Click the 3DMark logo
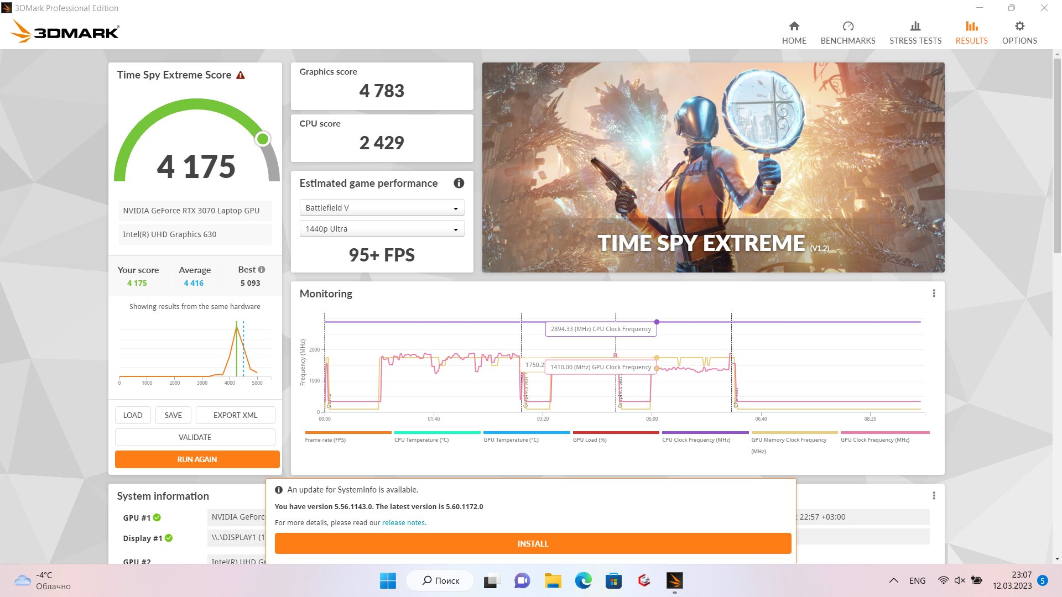 pos(65,32)
